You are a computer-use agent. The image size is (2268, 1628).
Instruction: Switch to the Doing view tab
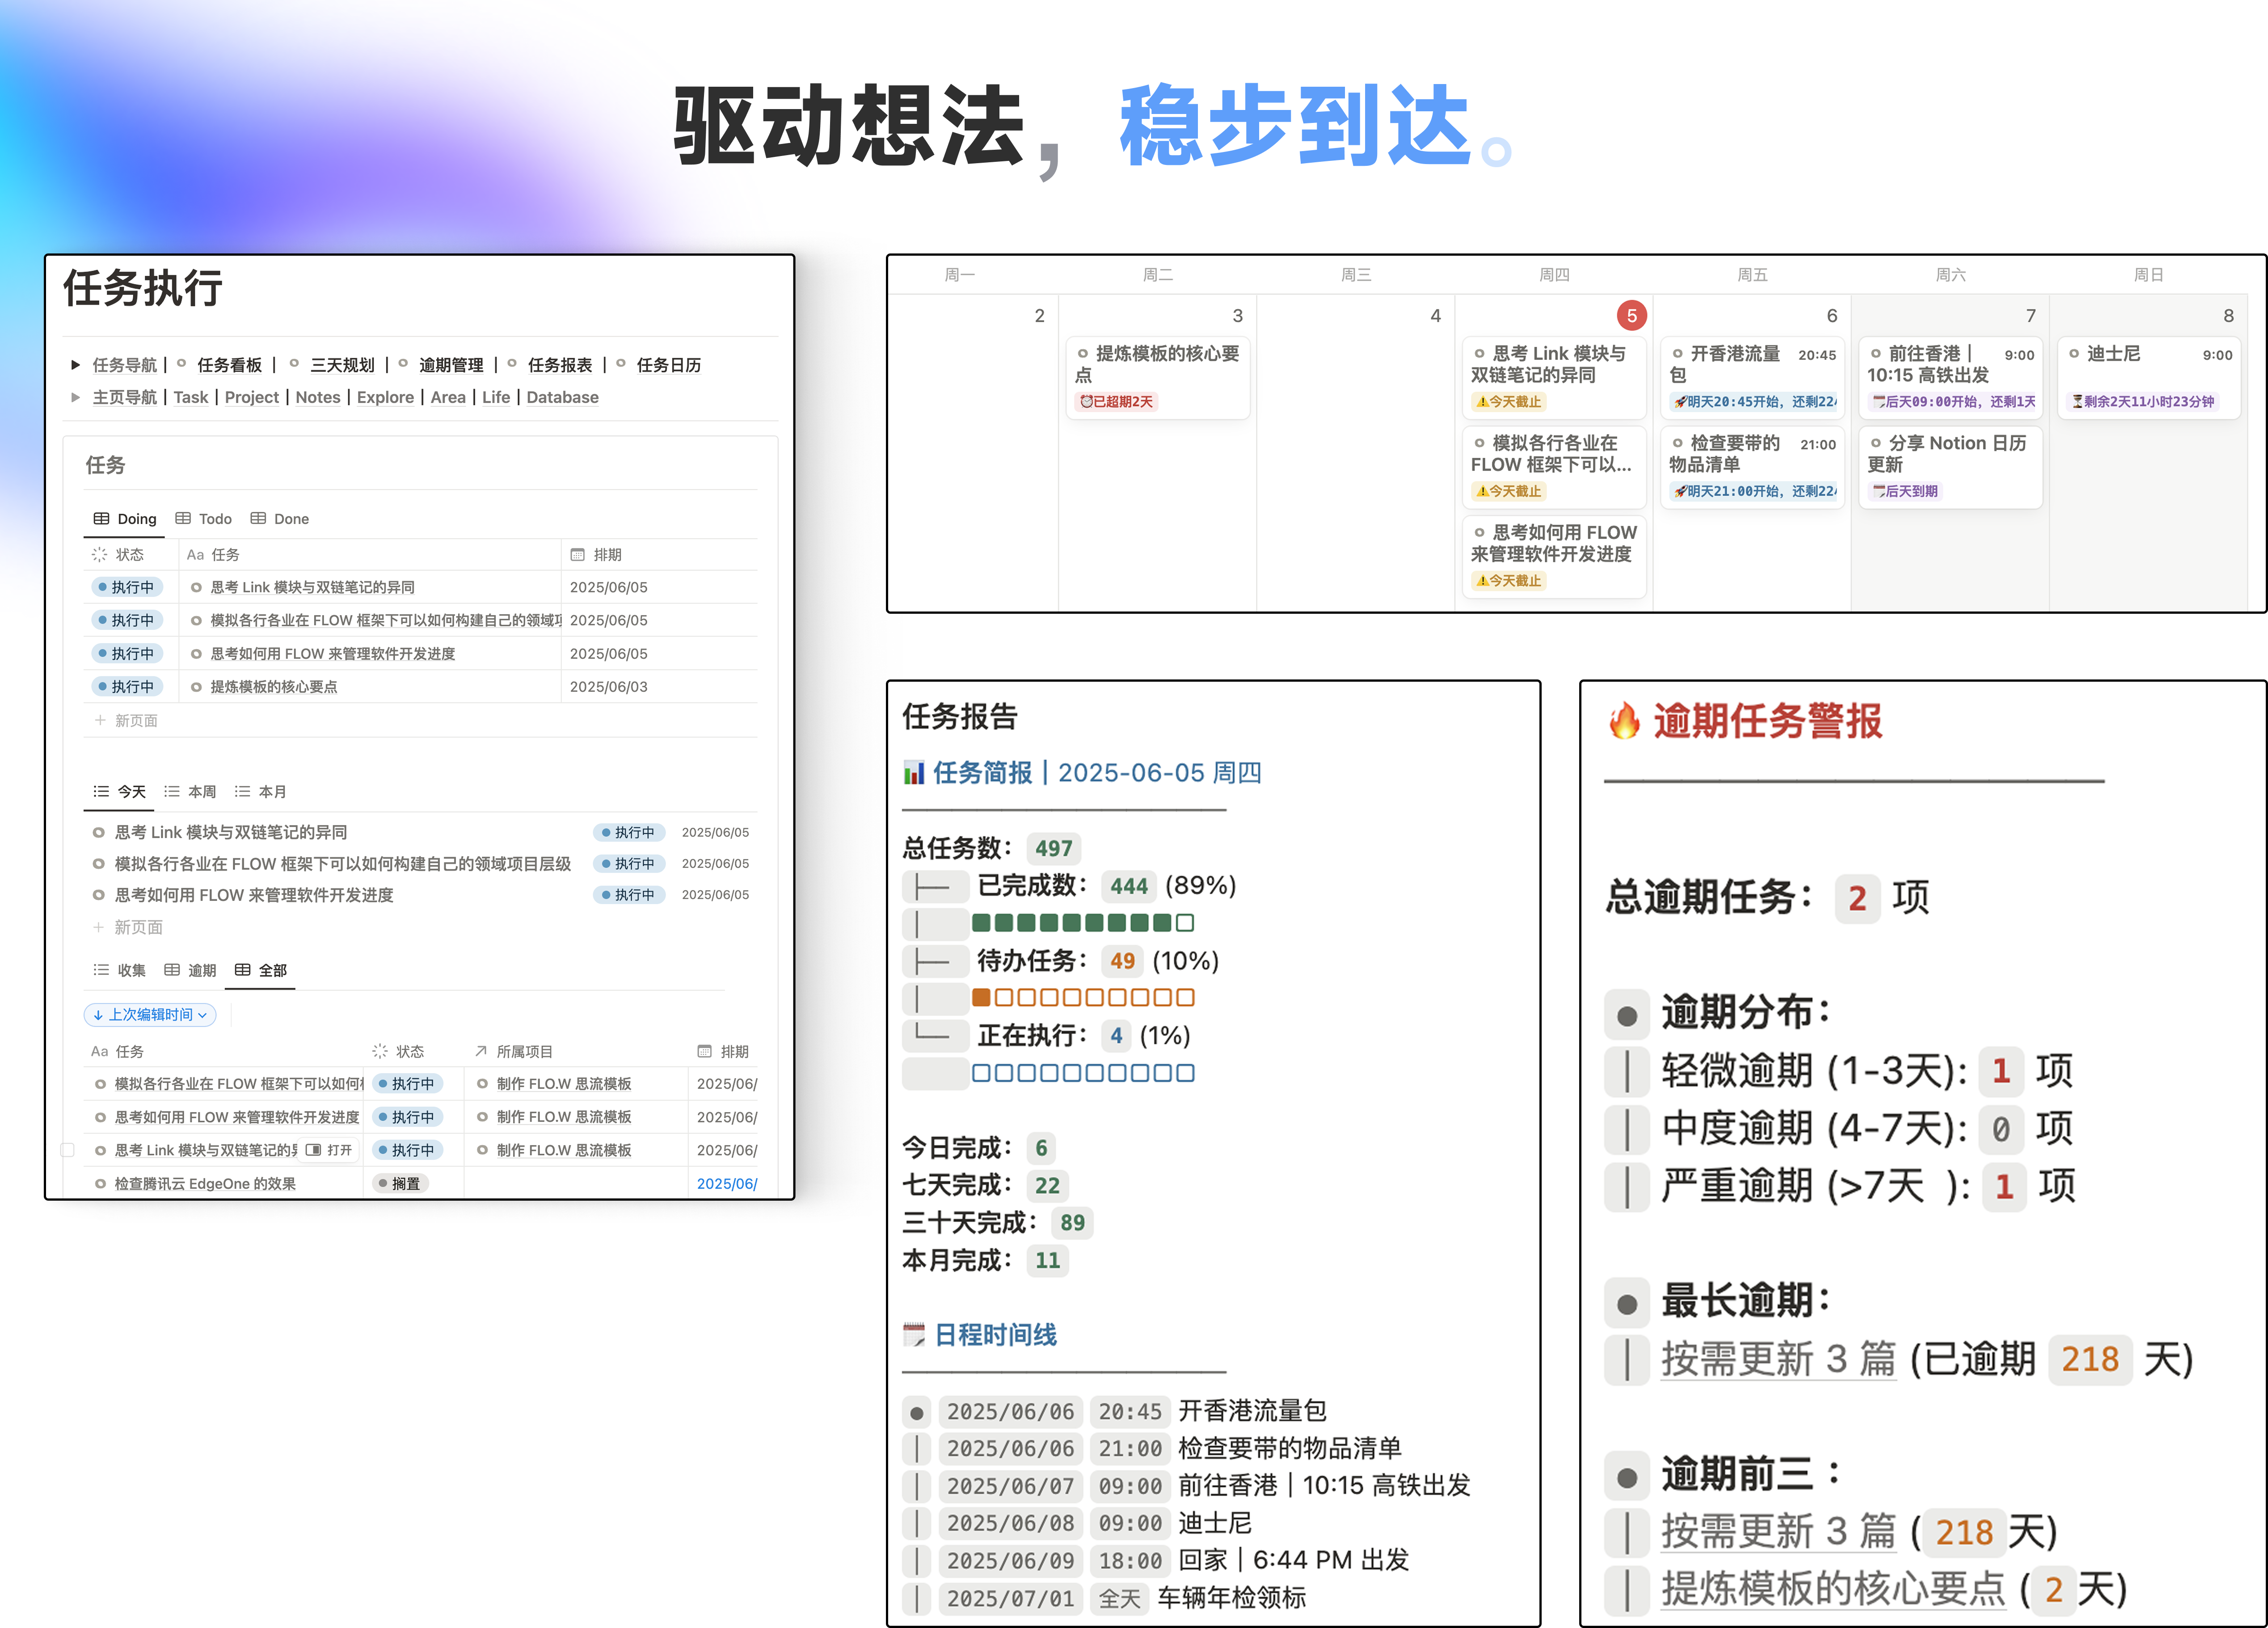[x=125, y=519]
